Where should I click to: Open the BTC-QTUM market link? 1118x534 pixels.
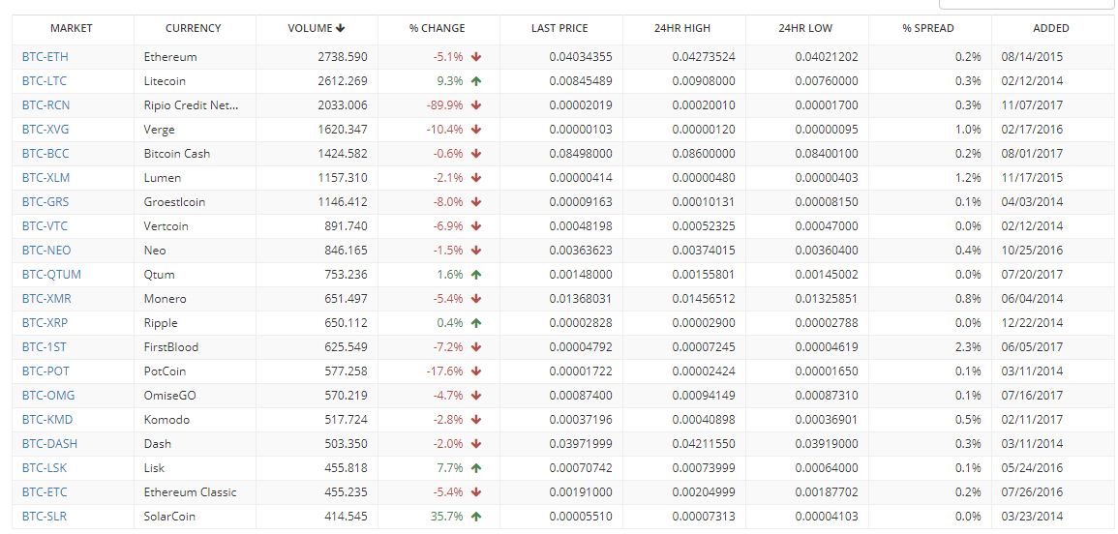pos(51,275)
